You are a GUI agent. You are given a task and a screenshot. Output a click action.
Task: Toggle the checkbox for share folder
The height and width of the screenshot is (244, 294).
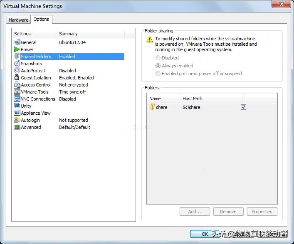click(243, 107)
